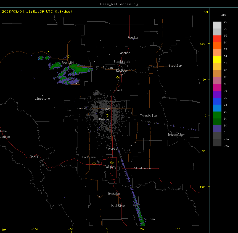Click the dBZ legend heading
Image resolution: width=238 pixels, height=233 pixels.
pos(224,15)
